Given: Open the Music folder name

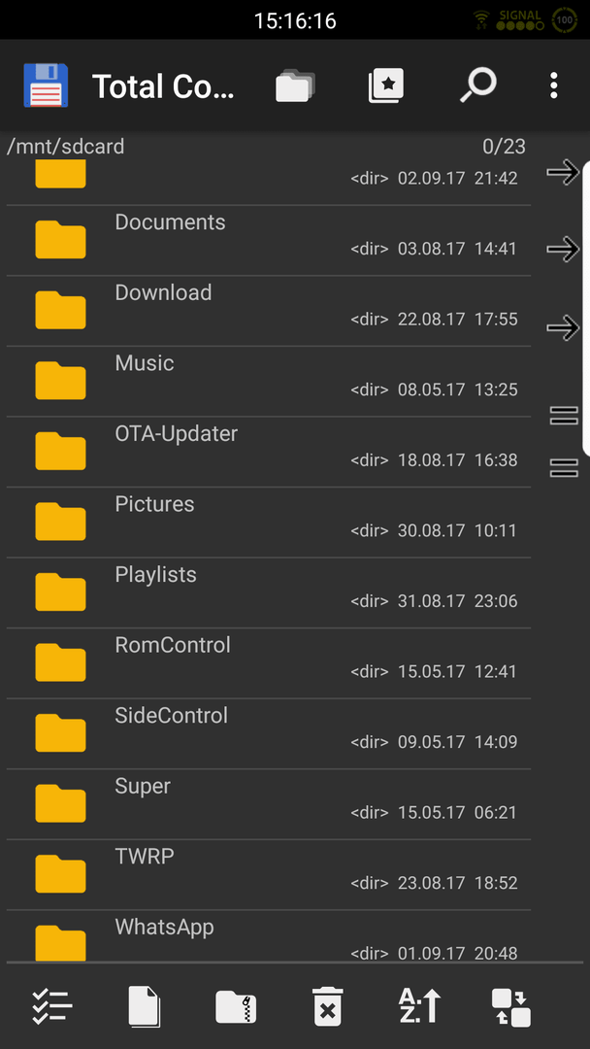Looking at the screenshot, I should (x=145, y=362).
